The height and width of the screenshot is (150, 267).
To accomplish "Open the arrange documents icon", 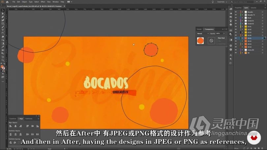I will click(70, 2).
